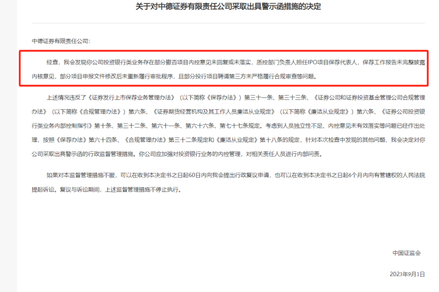Click the document title about 中德证券 警示函
439x292 pixels.
(x=228, y=7)
